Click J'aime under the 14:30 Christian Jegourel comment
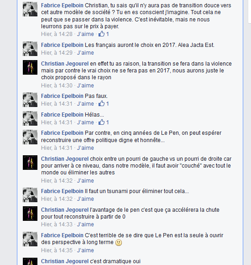 pyautogui.click(x=85, y=85)
